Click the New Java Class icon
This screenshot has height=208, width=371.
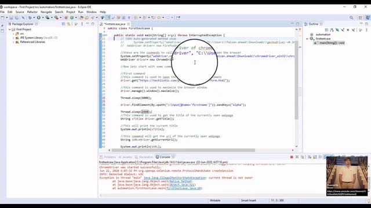pos(72,18)
